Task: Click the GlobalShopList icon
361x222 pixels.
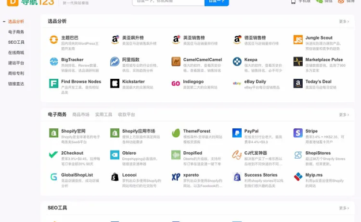Action: (54, 177)
